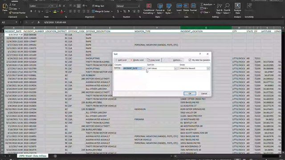
Task: Collapse the ribbon with chevron
Action: point(282,17)
